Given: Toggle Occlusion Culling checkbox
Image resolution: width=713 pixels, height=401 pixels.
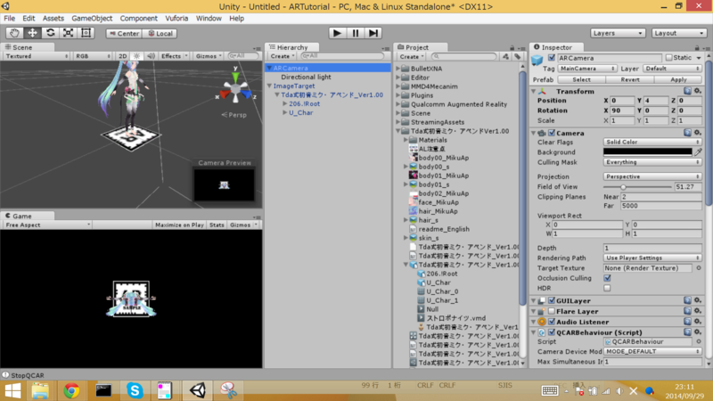Looking at the screenshot, I should coord(607,278).
